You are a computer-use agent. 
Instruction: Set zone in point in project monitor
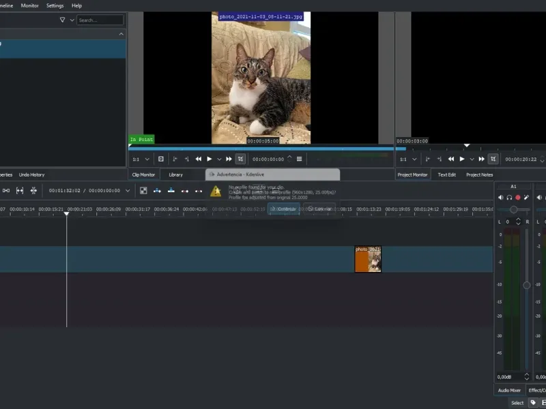428,159
